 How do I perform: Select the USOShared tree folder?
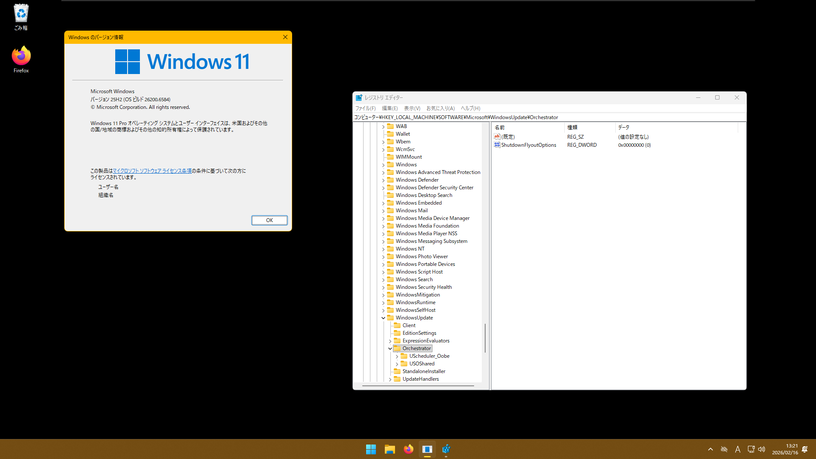pos(421,364)
